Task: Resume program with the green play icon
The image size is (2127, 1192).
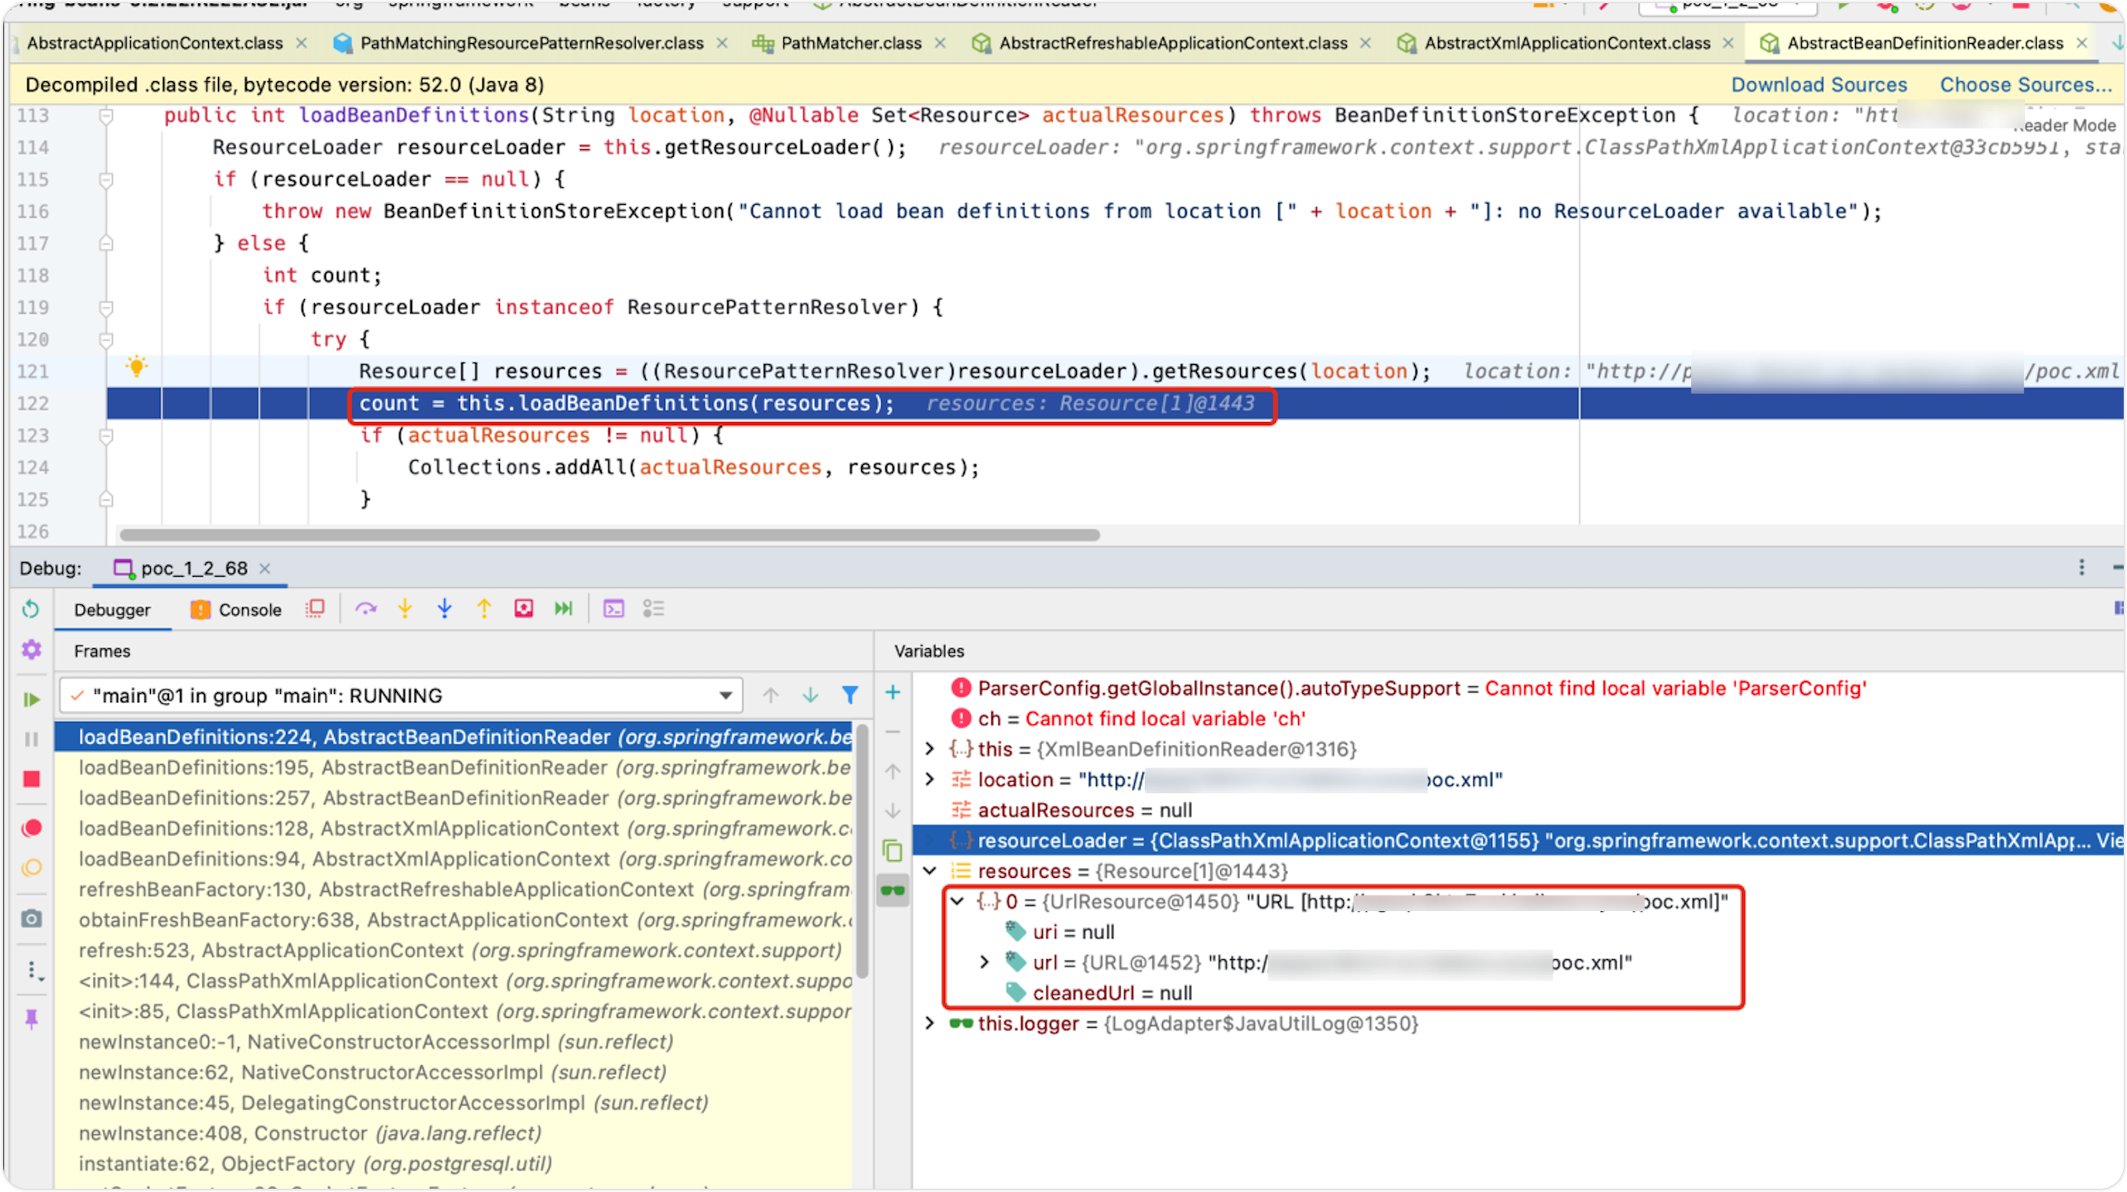Action: [x=31, y=700]
